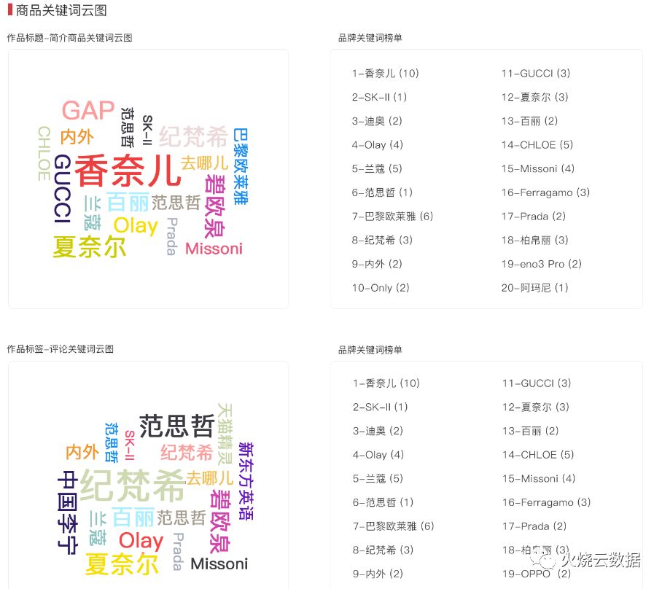Select the vertical 天猫精灵 word

pos(225,434)
